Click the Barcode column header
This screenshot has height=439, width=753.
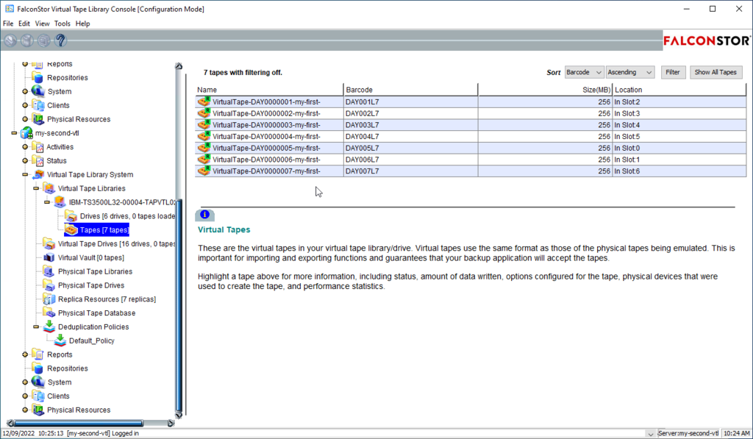[x=410, y=90]
